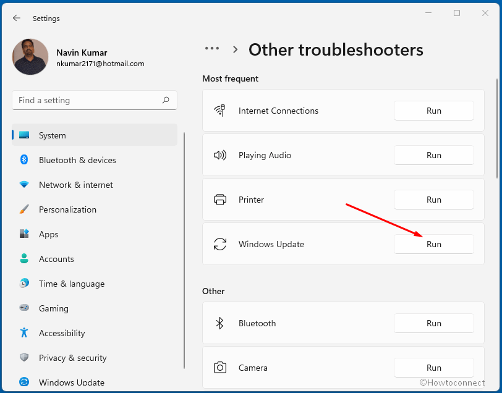Image resolution: width=502 pixels, height=393 pixels.
Task: Open Accessibility settings
Action: click(x=95, y=333)
